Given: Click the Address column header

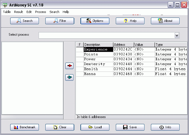Looking at the screenshot, I should 123,45.
